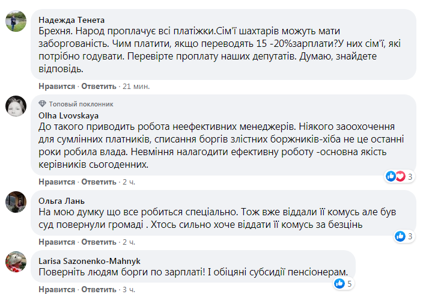View like count on Larisa's comment
The height and width of the screenshot is (294, 432).
tap(344, 284)
